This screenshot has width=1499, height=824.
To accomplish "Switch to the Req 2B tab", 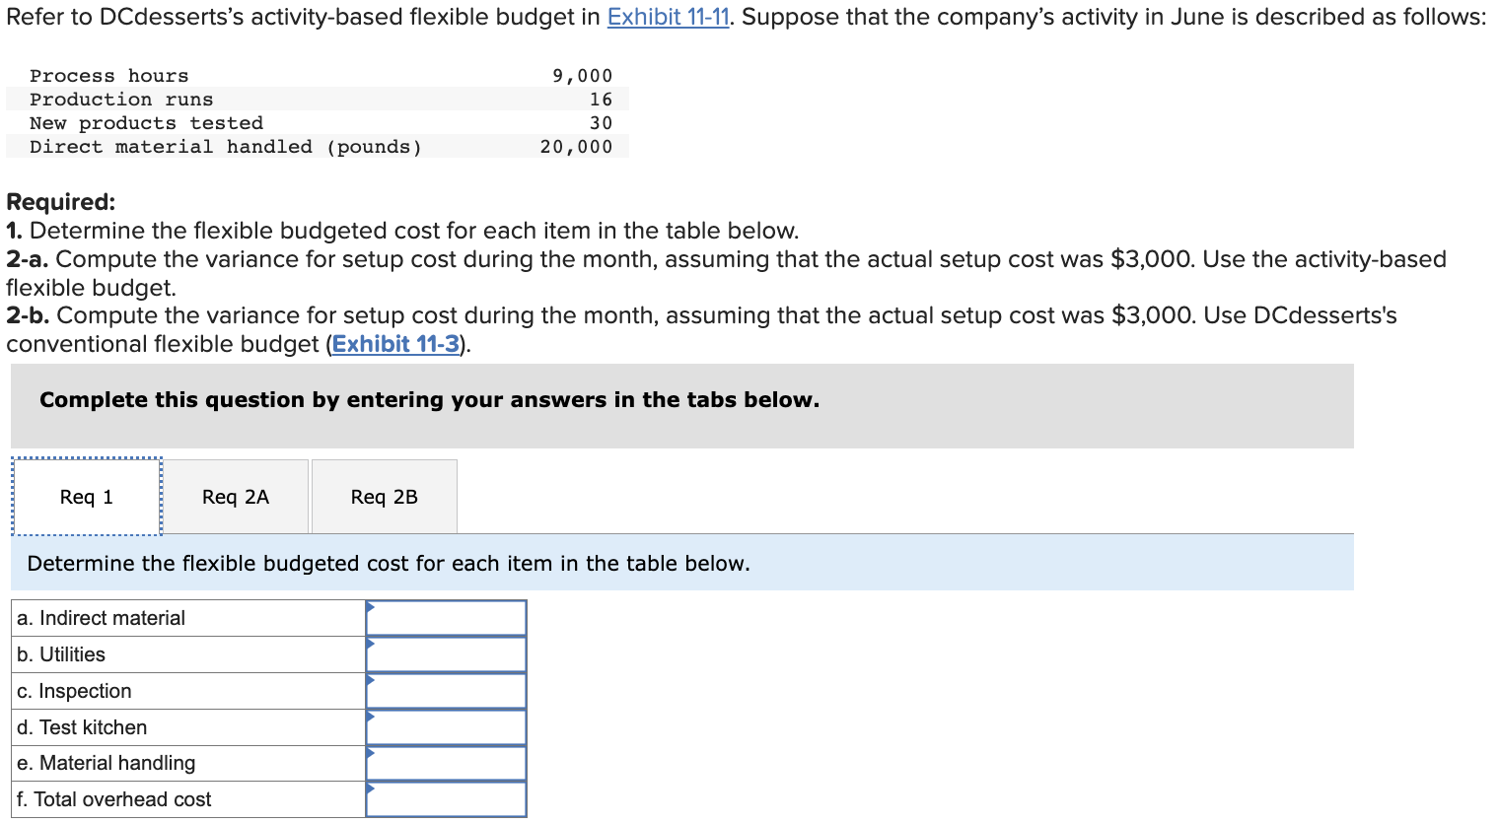I will tap(384, 496).
